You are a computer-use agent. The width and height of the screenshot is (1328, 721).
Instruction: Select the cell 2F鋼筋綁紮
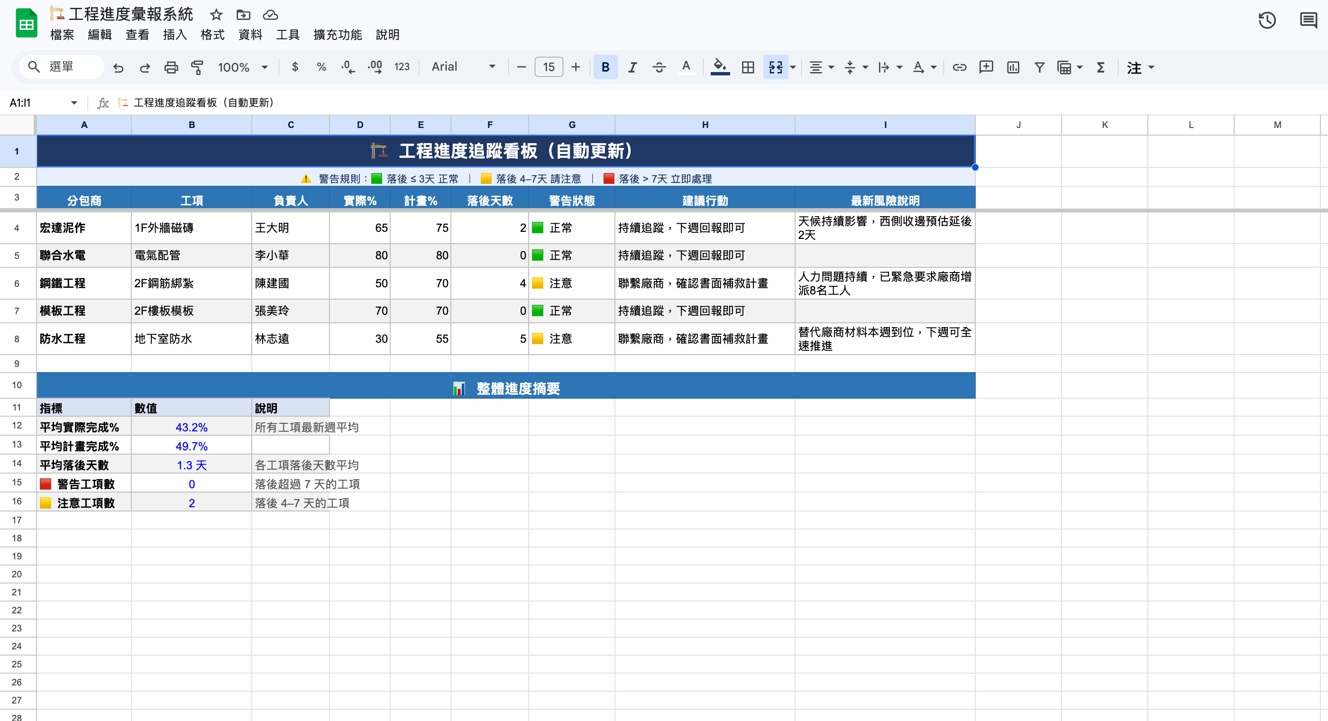(191, 283)
